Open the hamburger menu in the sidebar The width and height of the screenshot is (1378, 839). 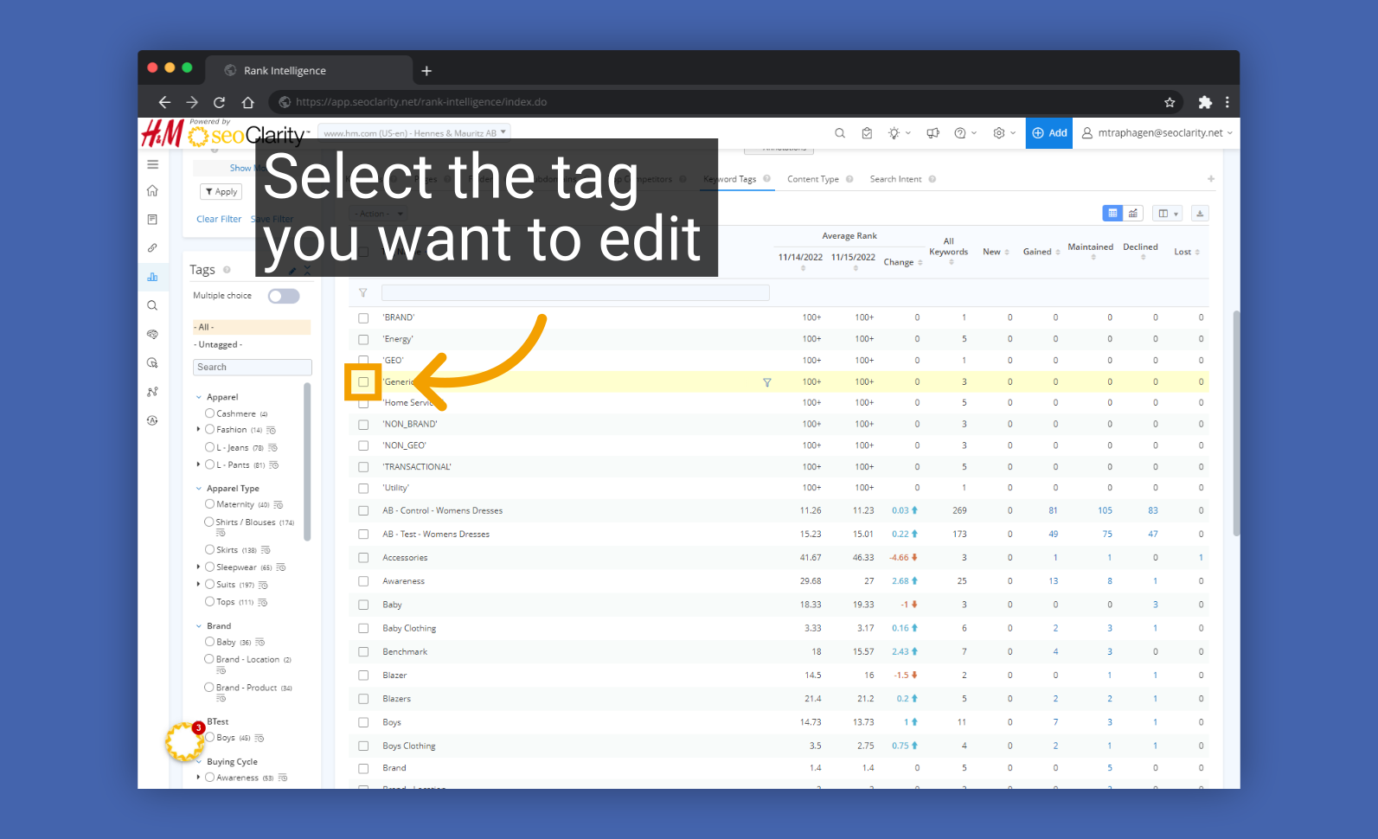[153, 164]
